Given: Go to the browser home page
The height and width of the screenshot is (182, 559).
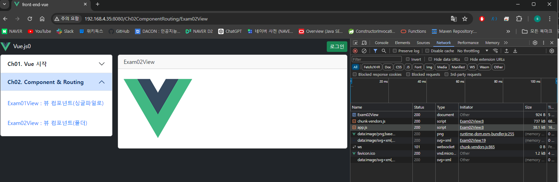Looking at the screenshot, I should [x=42, y=19].
